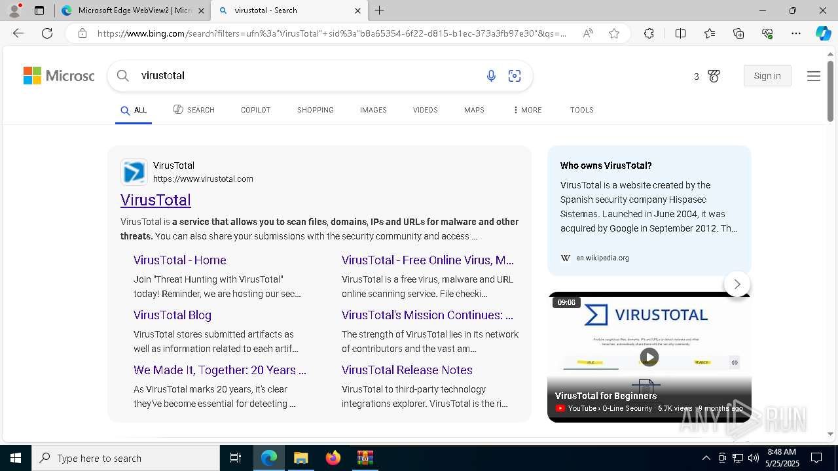
Task: Search using an image icon
Action: click(x=515, y=76)
